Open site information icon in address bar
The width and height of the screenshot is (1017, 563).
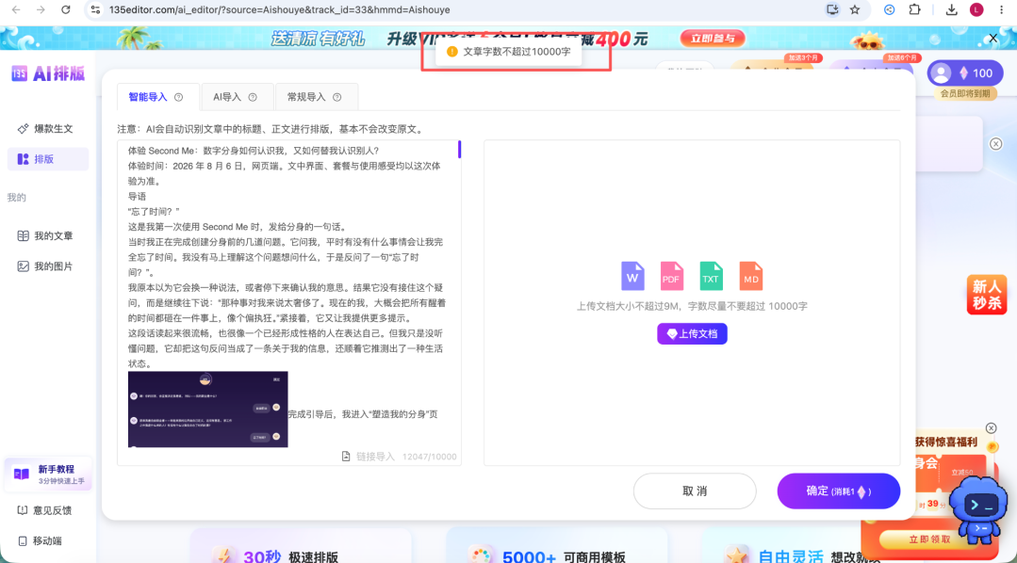[95, 9]
